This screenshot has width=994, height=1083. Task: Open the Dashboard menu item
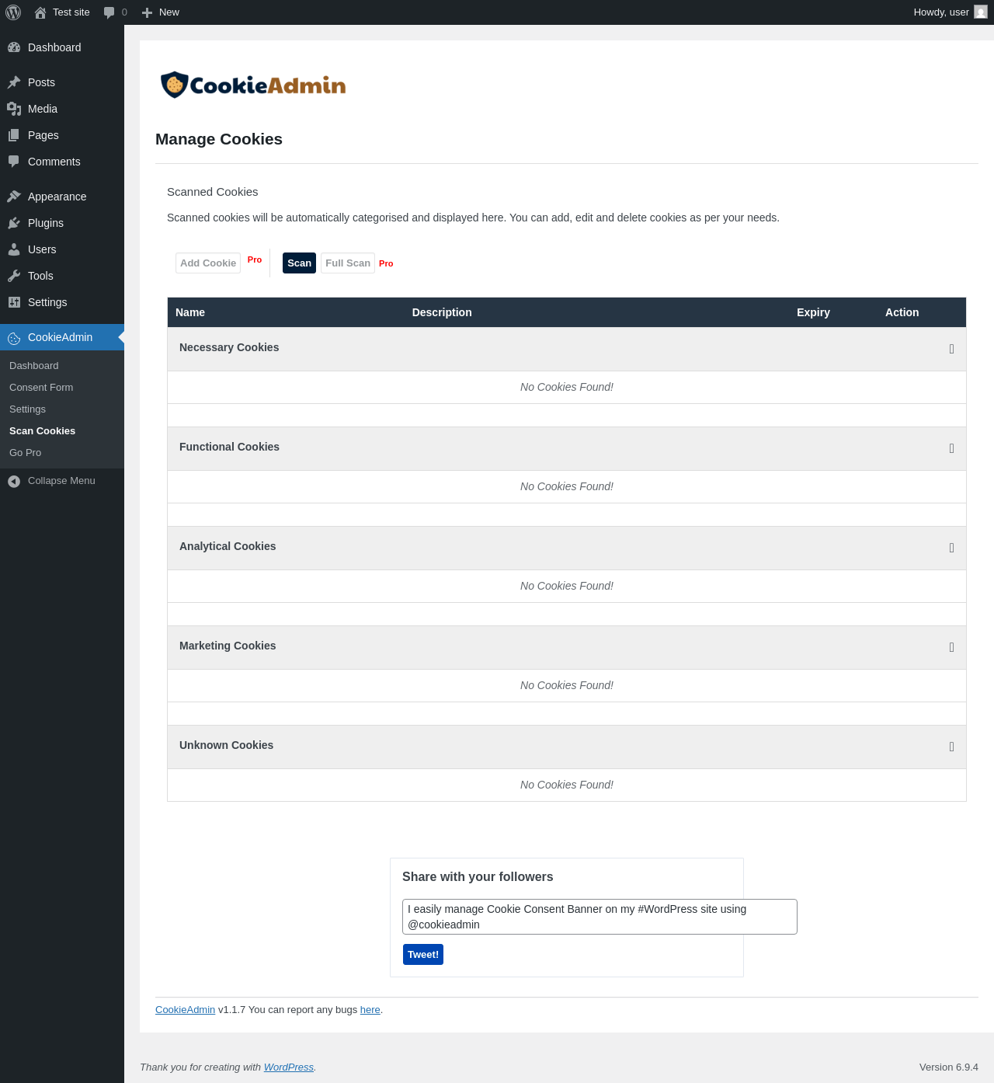coord(62,47)
